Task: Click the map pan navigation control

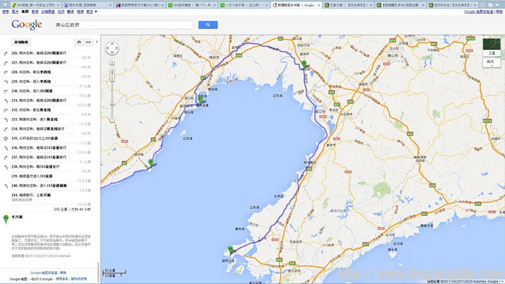Action: 112,49
